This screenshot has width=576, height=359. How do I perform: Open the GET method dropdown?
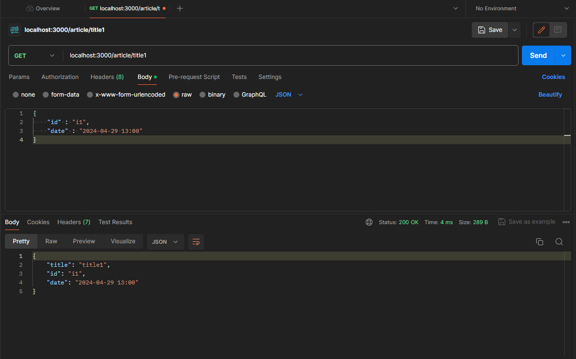pos(34,56)
